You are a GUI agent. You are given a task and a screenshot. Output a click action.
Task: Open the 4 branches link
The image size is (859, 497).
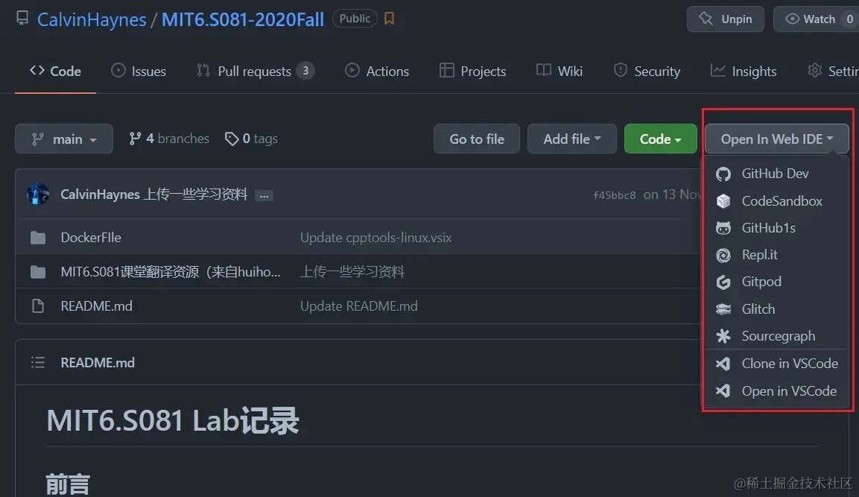[168, 139]
